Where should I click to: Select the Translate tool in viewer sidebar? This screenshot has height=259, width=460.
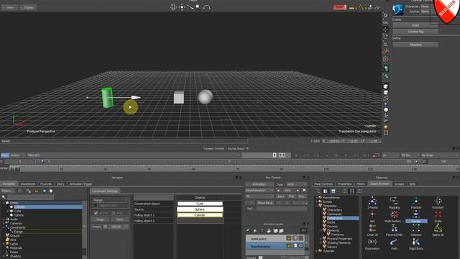(x=386, y=29)
